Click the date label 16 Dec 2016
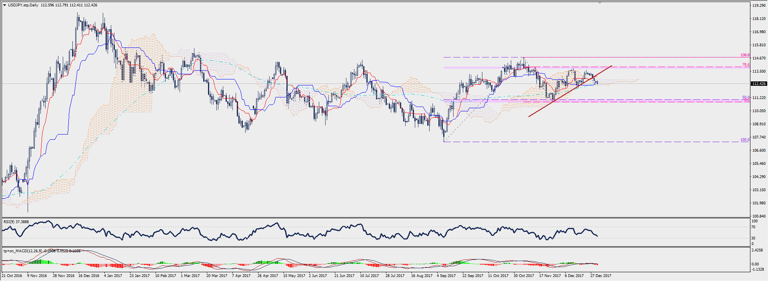Viewport: 768px width, 281px height. pyautogui.click(x=89, y=276)
